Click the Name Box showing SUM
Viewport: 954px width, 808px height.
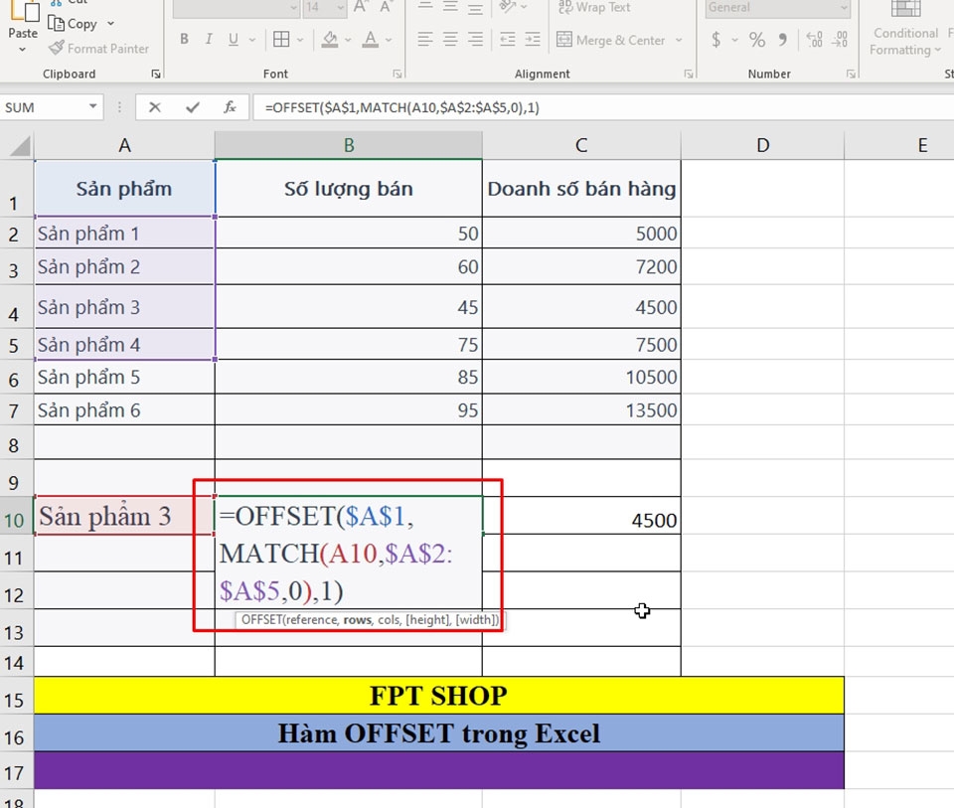(x=46, y=107)
